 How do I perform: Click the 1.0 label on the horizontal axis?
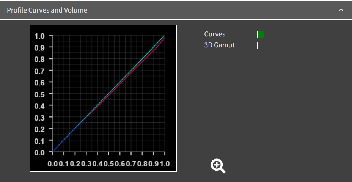click(x=164, y=163)
